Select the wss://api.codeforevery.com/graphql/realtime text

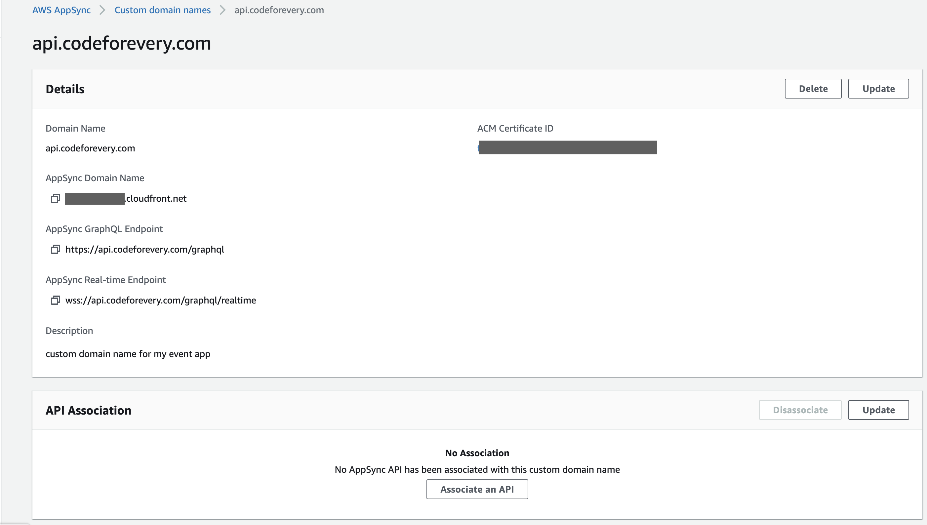point(160,300)
